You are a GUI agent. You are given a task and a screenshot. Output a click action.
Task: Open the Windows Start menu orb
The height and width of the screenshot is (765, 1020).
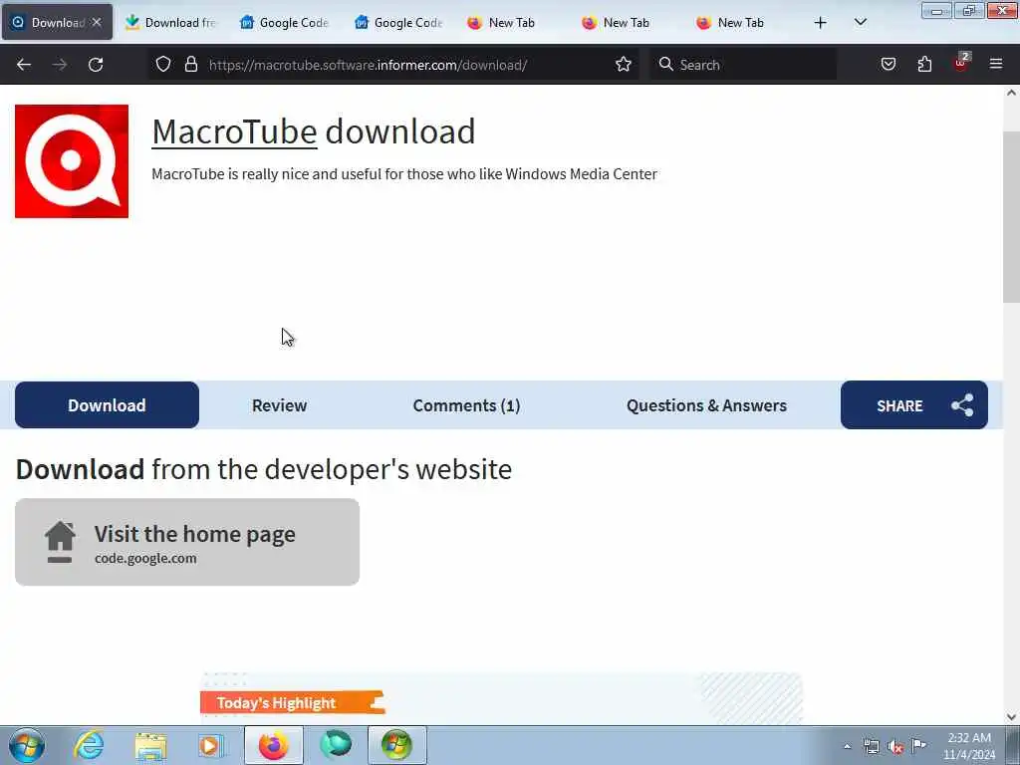click(x=27, y=745)
